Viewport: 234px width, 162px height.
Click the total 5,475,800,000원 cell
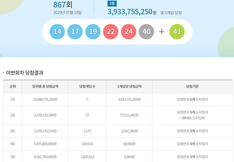tap(45, 144)
